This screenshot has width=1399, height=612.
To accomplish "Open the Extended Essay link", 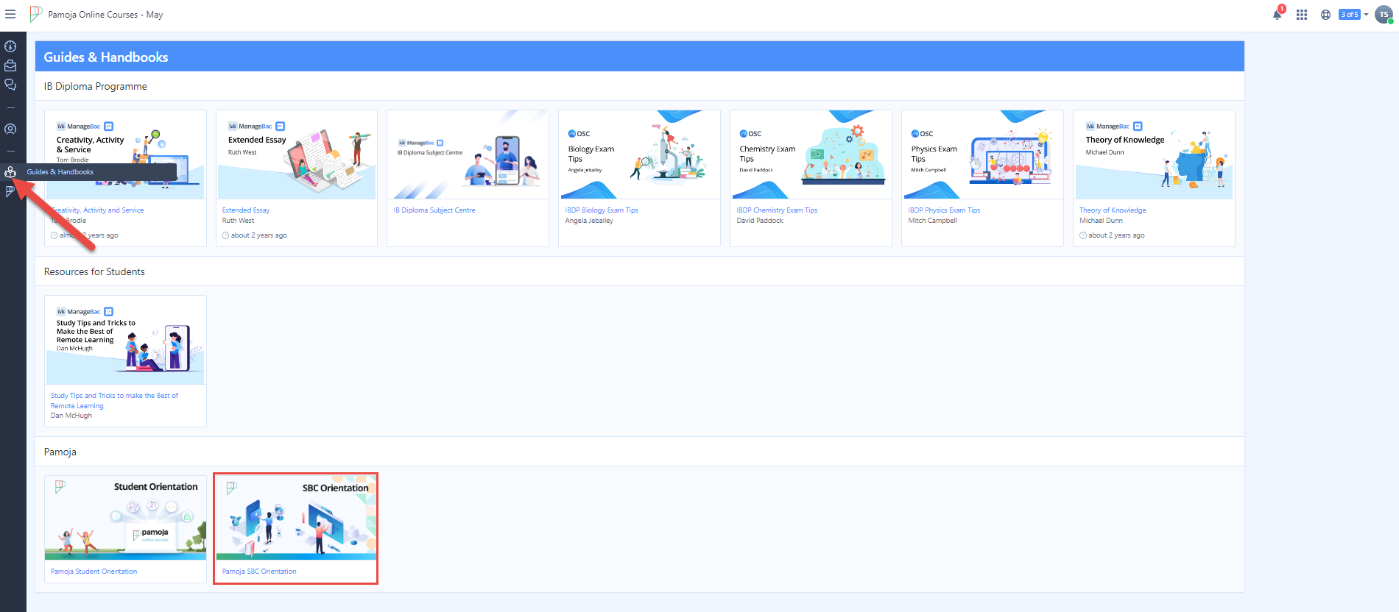I will click(246, 210).
